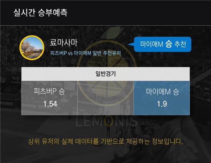Open the 료마사마 username
The image size is (211, 163).
pyautogui.click(x=64, y=43)
